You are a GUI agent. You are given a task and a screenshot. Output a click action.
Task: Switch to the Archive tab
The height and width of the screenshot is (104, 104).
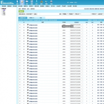click(x=41, y=18)
